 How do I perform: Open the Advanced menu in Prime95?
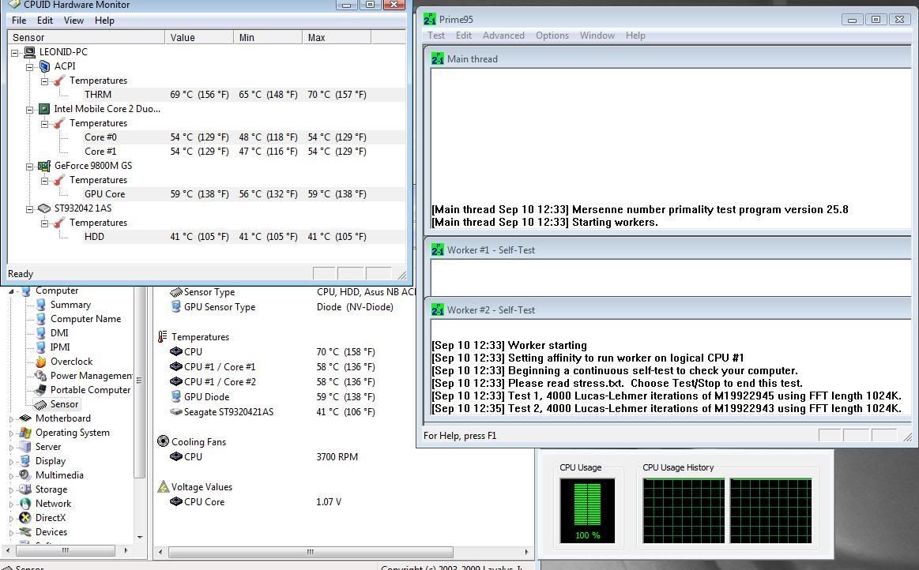[x=503, y=36]
